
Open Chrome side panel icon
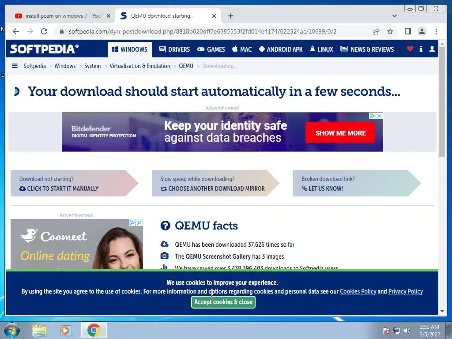[407, 31]
